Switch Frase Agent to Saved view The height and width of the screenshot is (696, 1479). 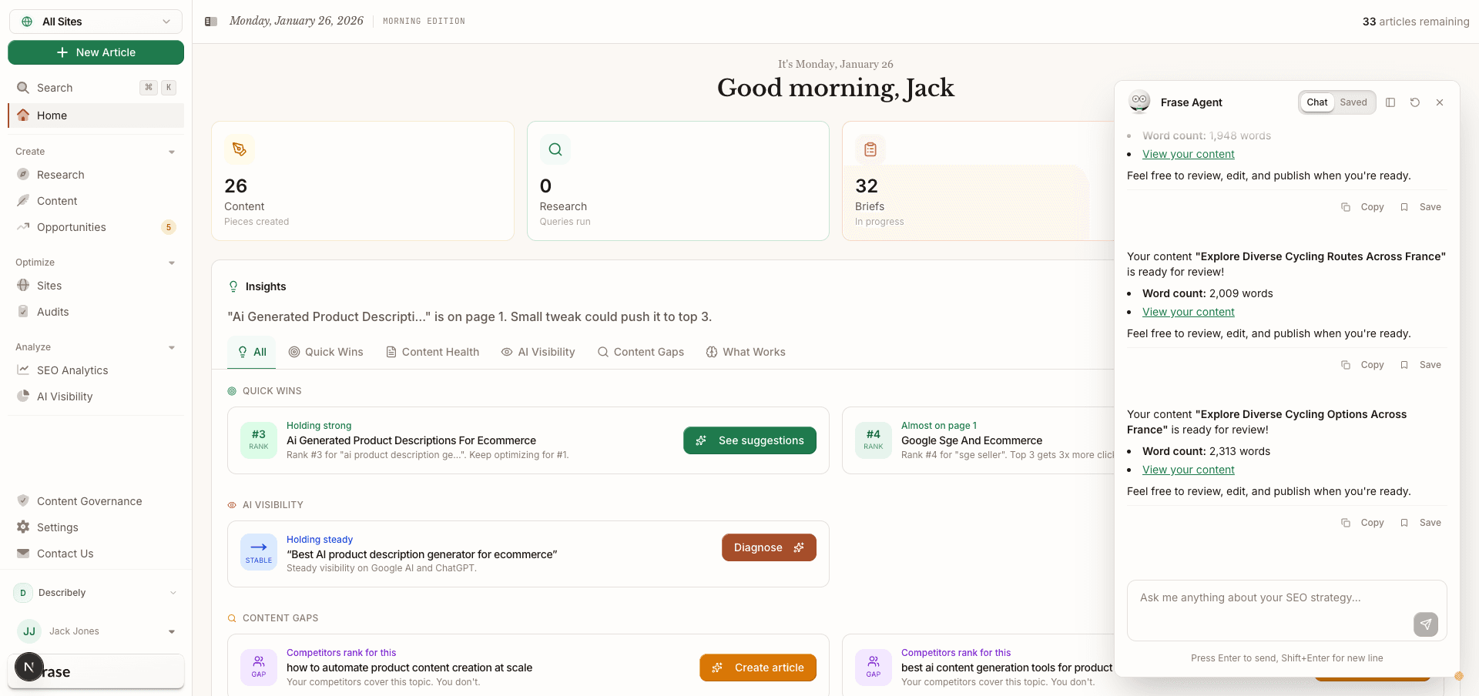pos(1353,102)
